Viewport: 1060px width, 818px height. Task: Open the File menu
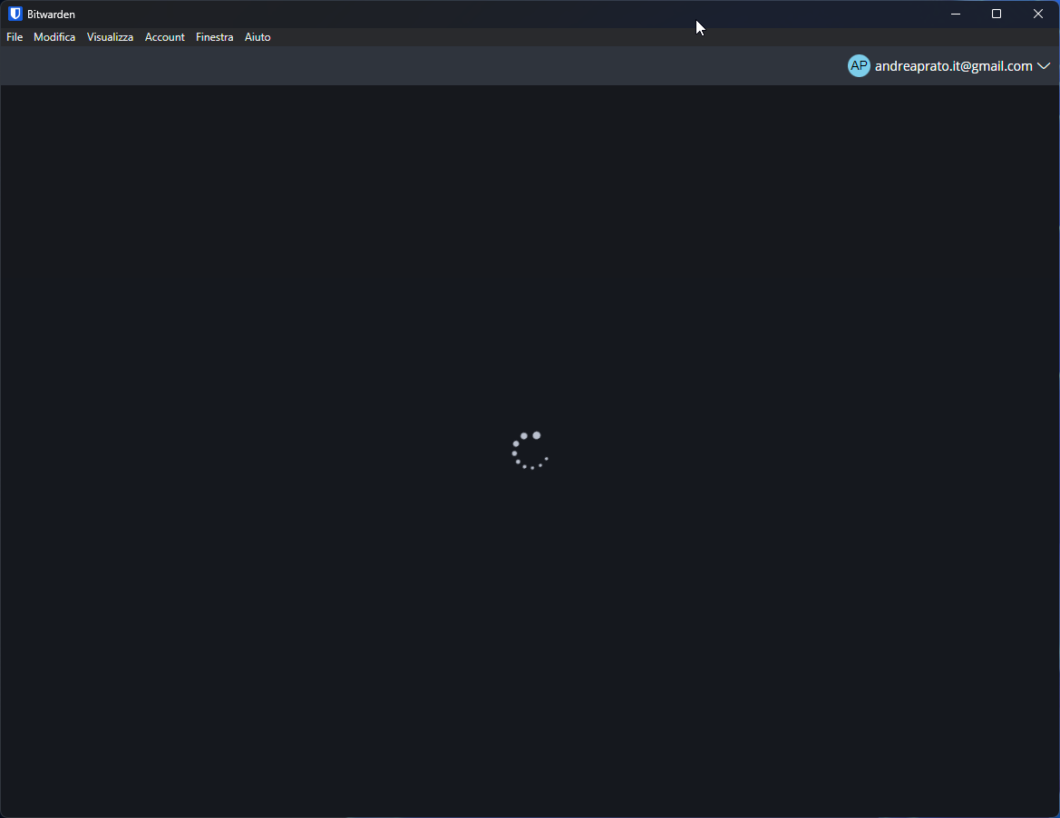pos(14,36)
